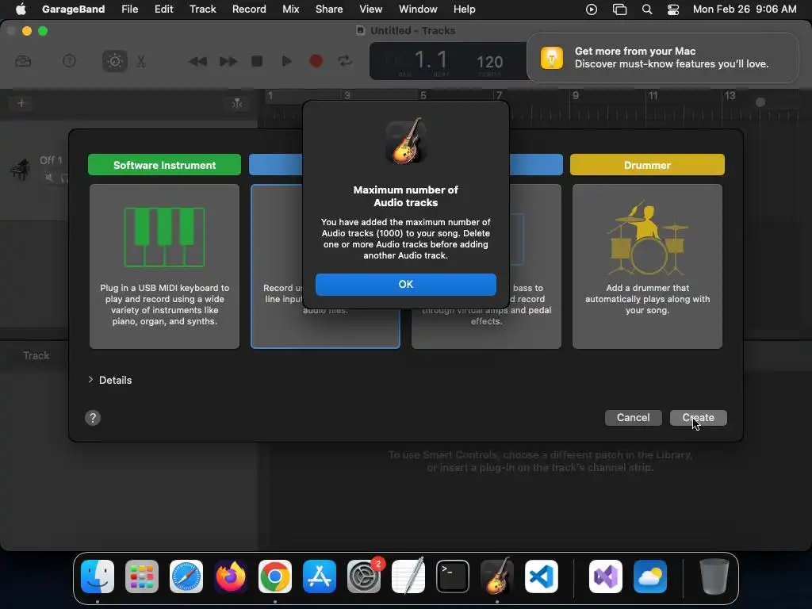Click the Fast Forward transport button

point(228,62)
